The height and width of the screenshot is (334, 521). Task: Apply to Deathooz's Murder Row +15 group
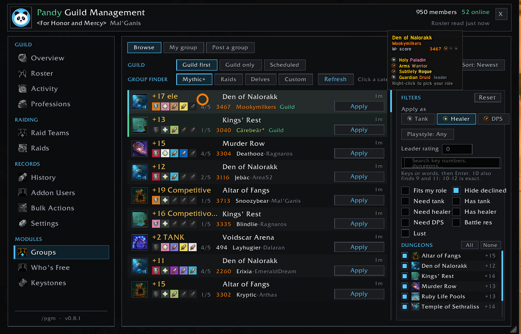point(359,153)
